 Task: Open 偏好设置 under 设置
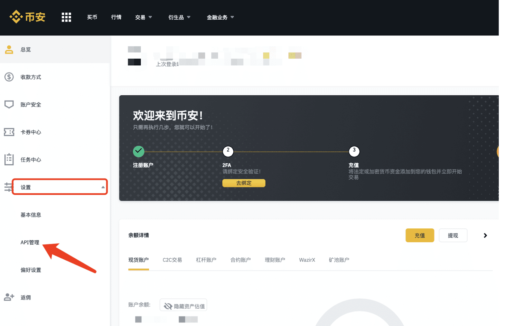[x=31, y=270]
